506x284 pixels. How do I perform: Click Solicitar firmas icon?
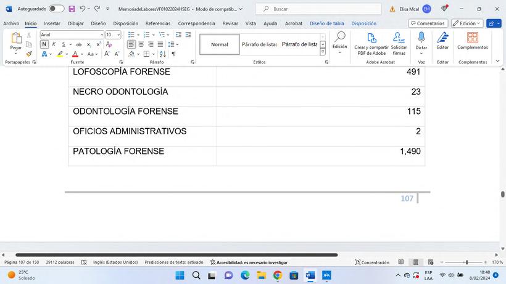(x=399, y=43)
